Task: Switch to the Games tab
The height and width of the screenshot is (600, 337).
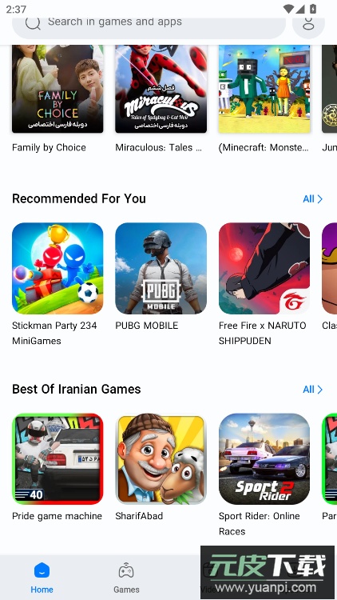Action: click(126, 578)
